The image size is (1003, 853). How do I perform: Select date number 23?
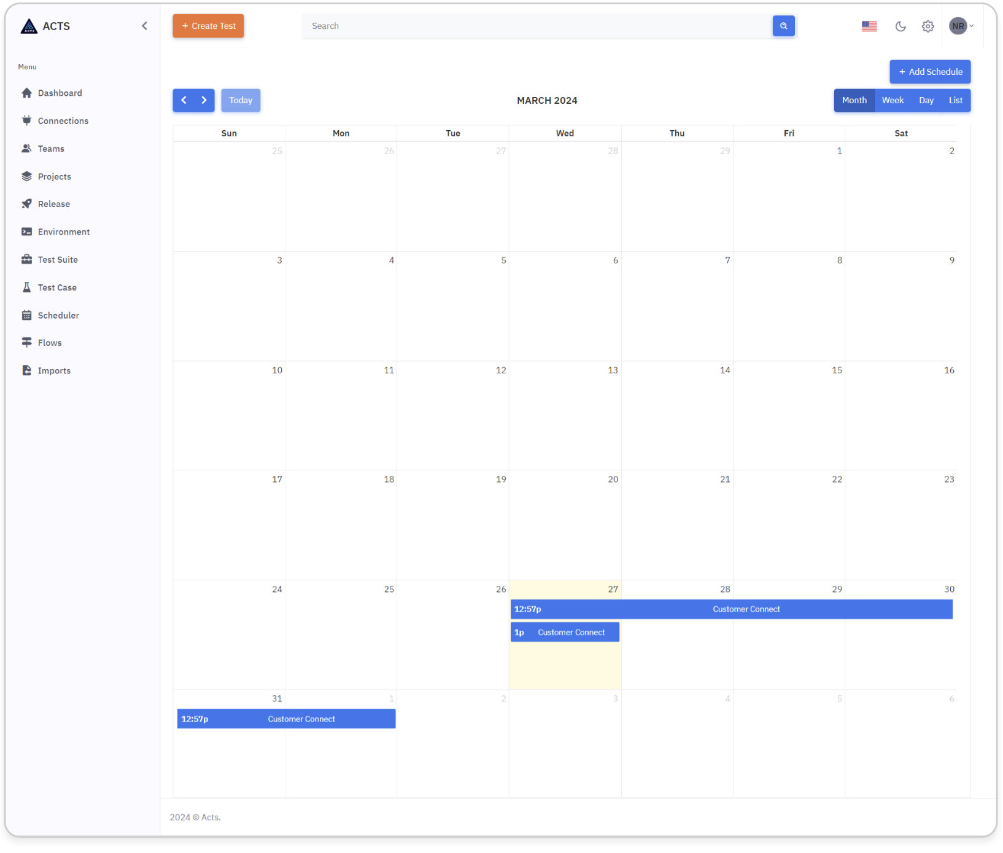tap(949, 480)
